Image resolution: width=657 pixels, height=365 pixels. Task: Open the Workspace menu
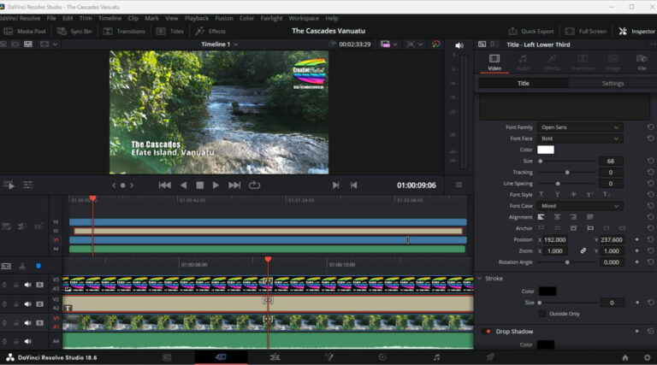[304, 19]
